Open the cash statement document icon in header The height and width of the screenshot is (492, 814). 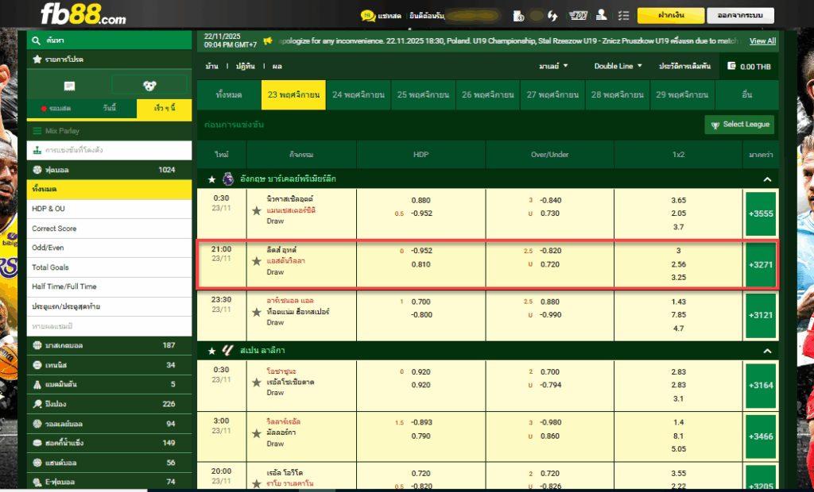tap(518, 16)
